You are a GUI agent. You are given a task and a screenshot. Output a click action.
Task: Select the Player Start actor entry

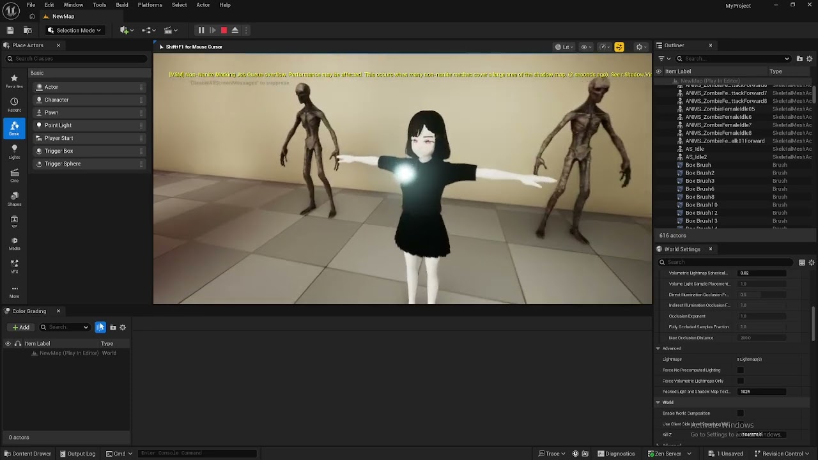coord(89,138)
